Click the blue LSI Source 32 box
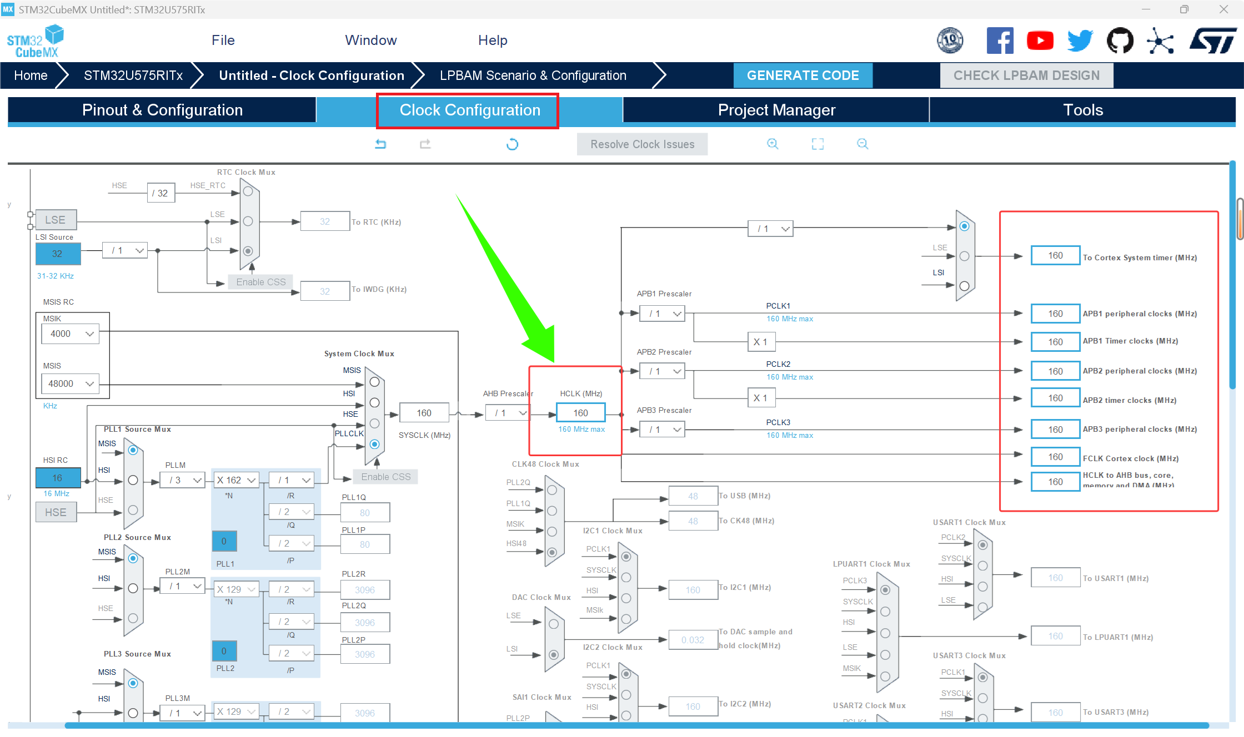 58,254
